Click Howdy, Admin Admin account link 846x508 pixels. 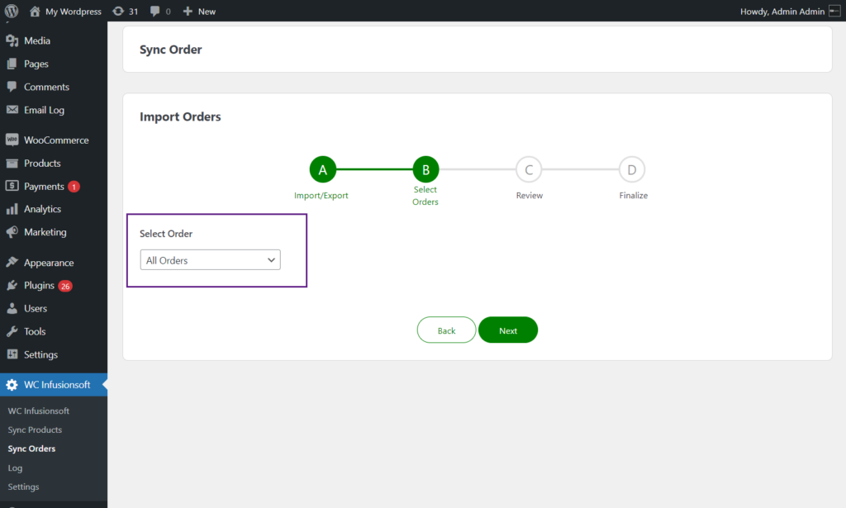tap(782, 12)
